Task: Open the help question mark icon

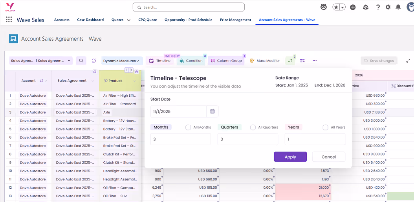Action: click(378, 7)
